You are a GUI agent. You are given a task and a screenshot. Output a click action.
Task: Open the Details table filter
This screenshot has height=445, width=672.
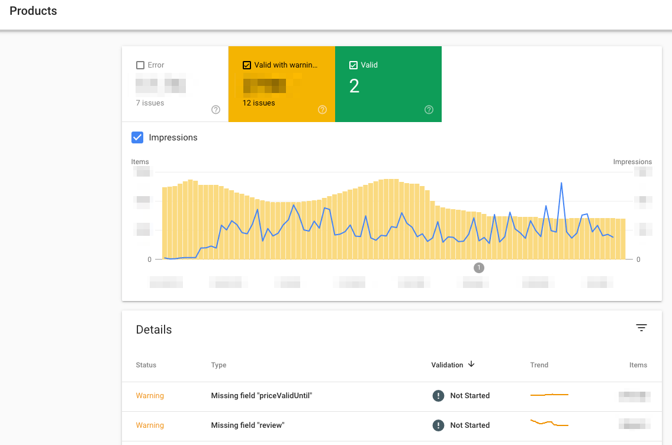pyautogui.click(x=642, y=327)
